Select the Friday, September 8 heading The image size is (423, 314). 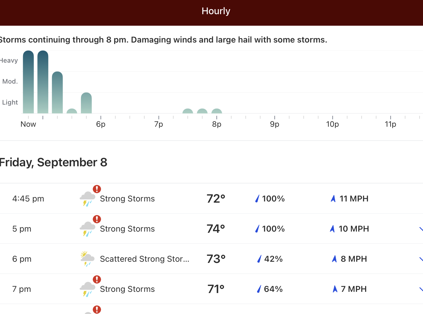point(53,162)
